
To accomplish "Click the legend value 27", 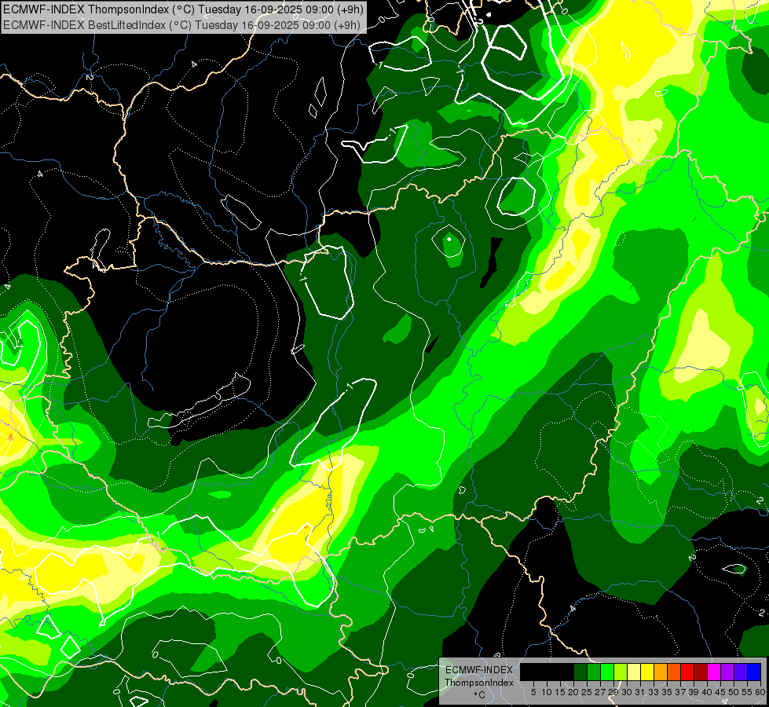I will point(600,692).
